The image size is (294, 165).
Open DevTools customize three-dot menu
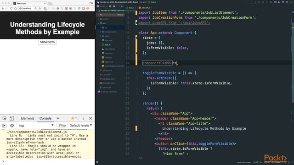(x=83, y=118)
